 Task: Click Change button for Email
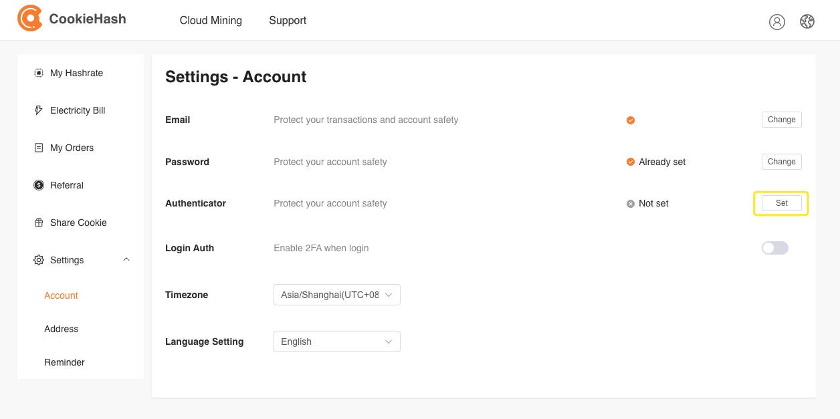[782, 120]
